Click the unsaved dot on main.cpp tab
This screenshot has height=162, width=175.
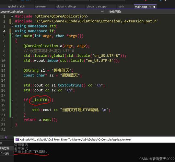[x=154, y=7]
